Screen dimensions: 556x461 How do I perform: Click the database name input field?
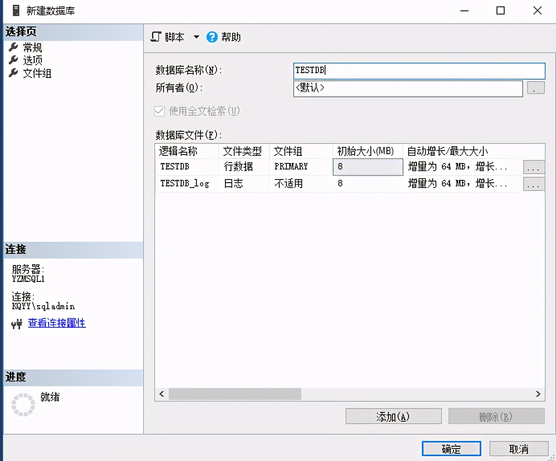419,71
